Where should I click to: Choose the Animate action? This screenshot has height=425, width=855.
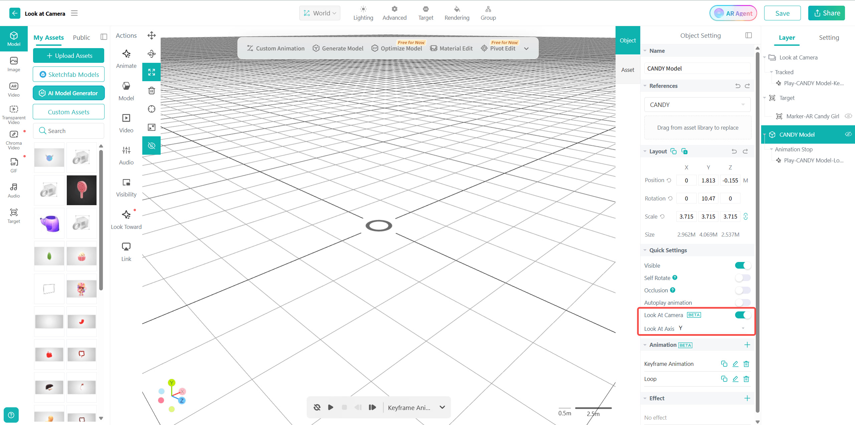pos(126,59)
